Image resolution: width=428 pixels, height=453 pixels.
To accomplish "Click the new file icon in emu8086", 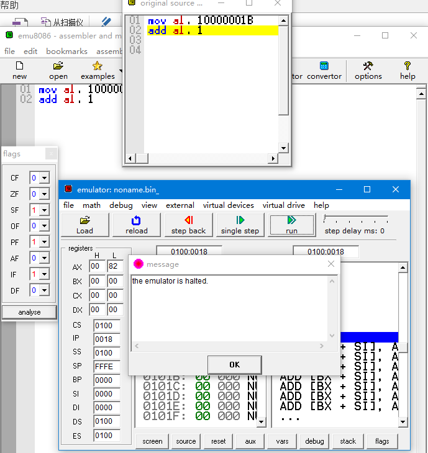I will 19,66.
